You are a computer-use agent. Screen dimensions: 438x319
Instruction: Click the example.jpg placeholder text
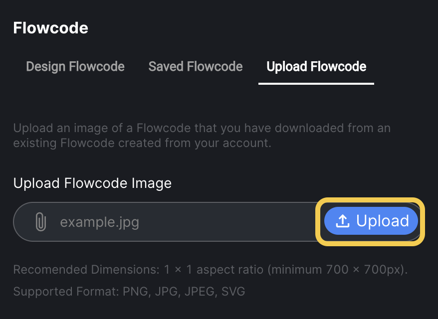[x=99, y=222]
